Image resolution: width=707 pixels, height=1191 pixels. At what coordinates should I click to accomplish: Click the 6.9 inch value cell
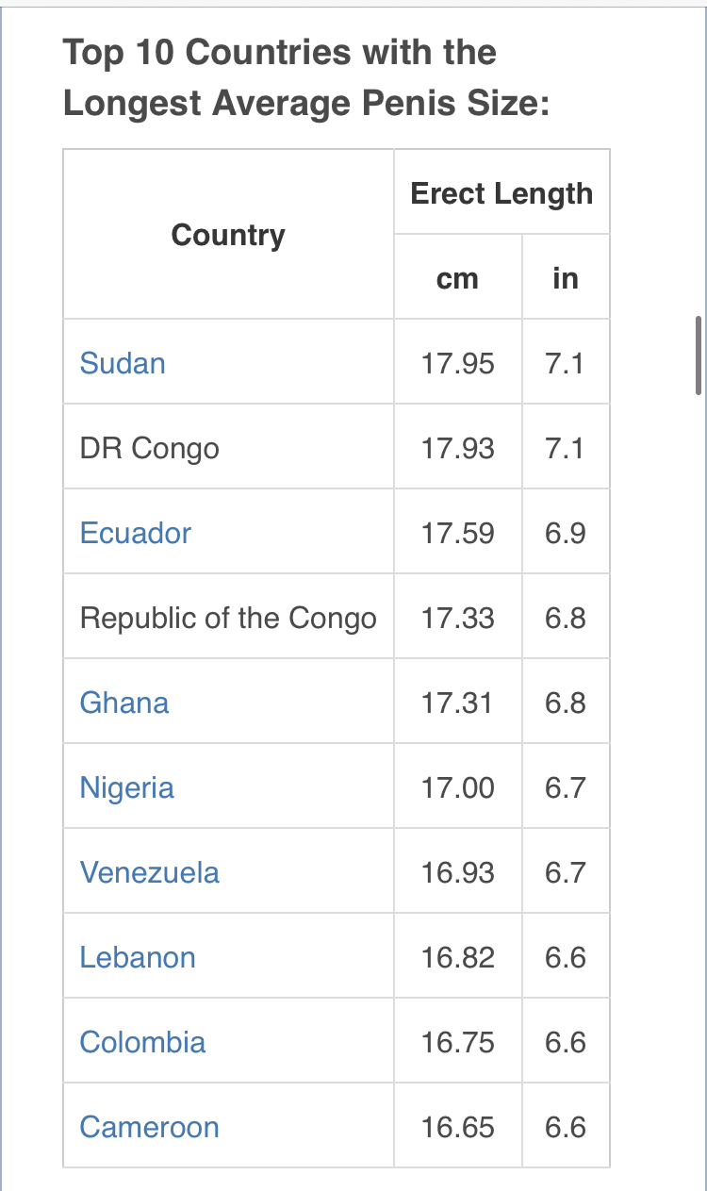pos(566,533)
